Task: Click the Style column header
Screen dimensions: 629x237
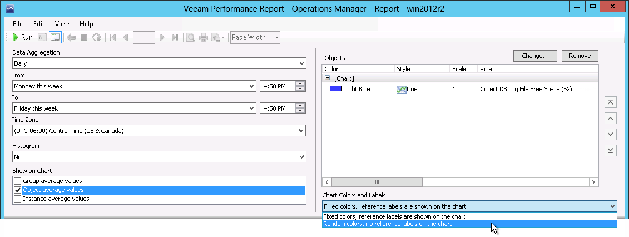Action: (423, 69)
